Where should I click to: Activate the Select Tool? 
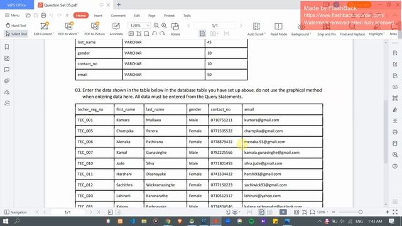(x=16, y=34)
